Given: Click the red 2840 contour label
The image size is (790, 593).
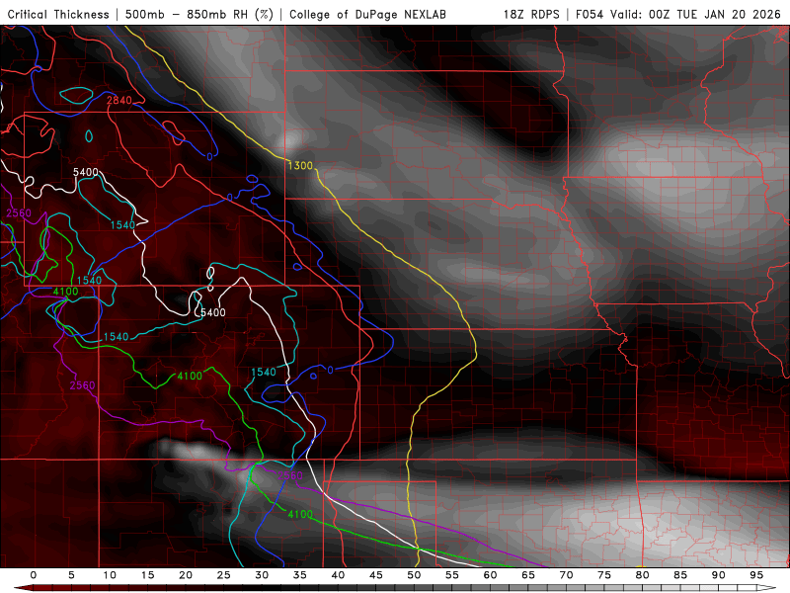Looking at the screenshot, I should 118,101.
